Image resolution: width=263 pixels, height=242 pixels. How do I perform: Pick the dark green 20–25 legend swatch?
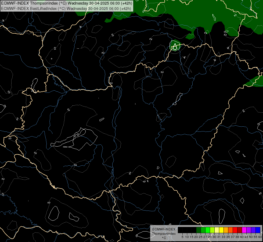point(199,230)
